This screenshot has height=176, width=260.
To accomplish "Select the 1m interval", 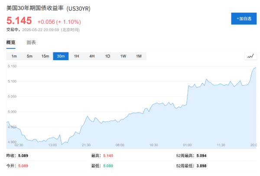I will pos(14,56).
